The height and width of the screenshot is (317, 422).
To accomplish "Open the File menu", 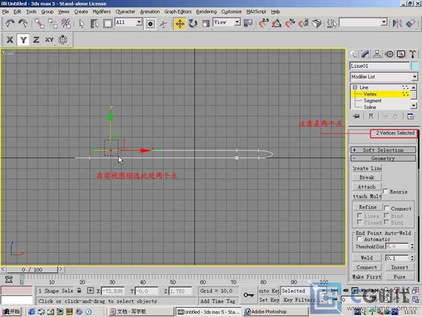I will [5, 12].
